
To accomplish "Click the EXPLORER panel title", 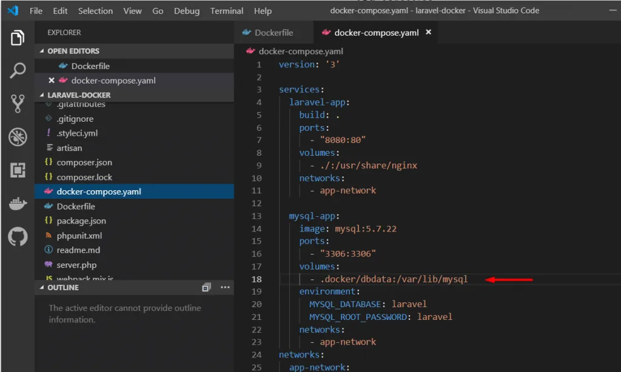I will [64, 33].
